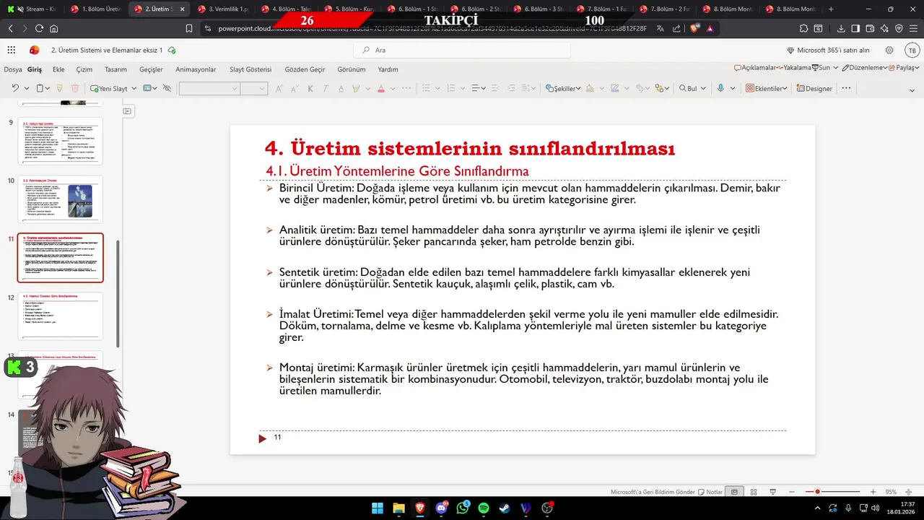The width and height of the screenshot is (924, 520).
Task: Switch to the Ekle tab
Action: click(58, 69)
